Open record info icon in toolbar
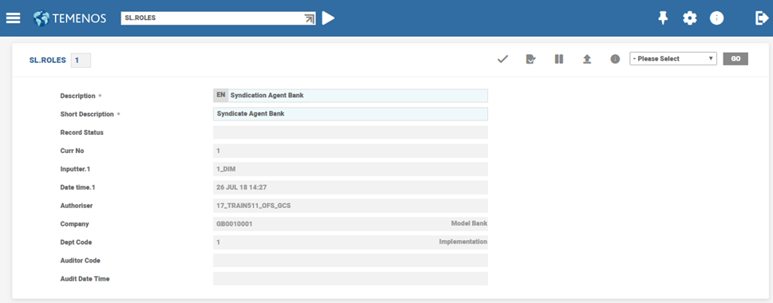The image size is (773, 303). pos(615,59)
